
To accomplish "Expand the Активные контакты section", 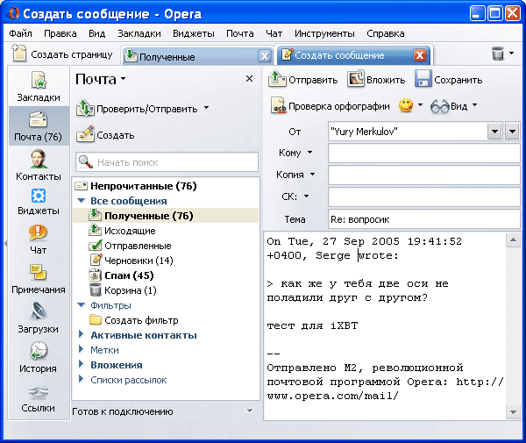I will point(81,335).
